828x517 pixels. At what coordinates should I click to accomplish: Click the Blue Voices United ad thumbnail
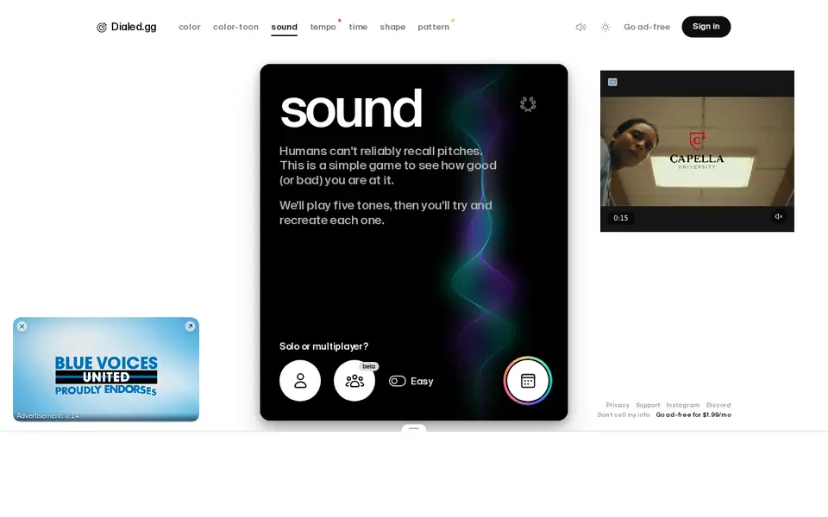106,370
